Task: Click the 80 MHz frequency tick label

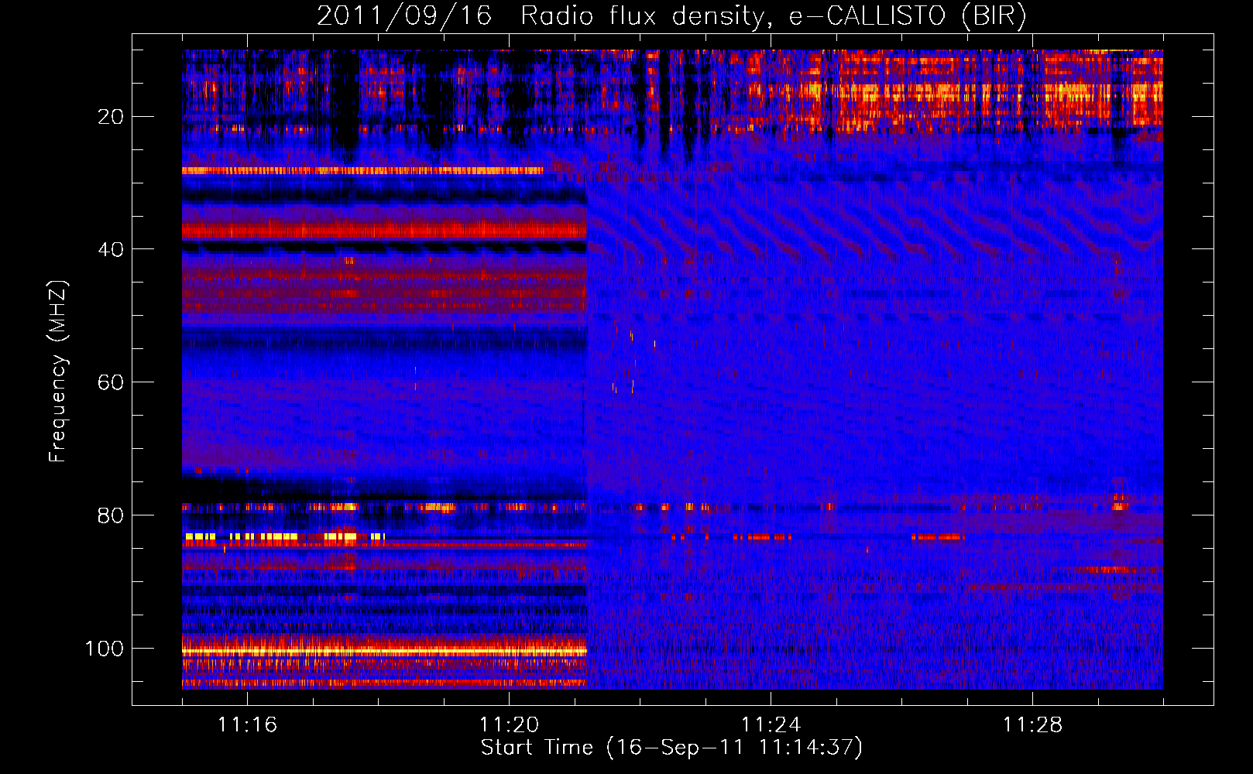Action: point(111,515)
